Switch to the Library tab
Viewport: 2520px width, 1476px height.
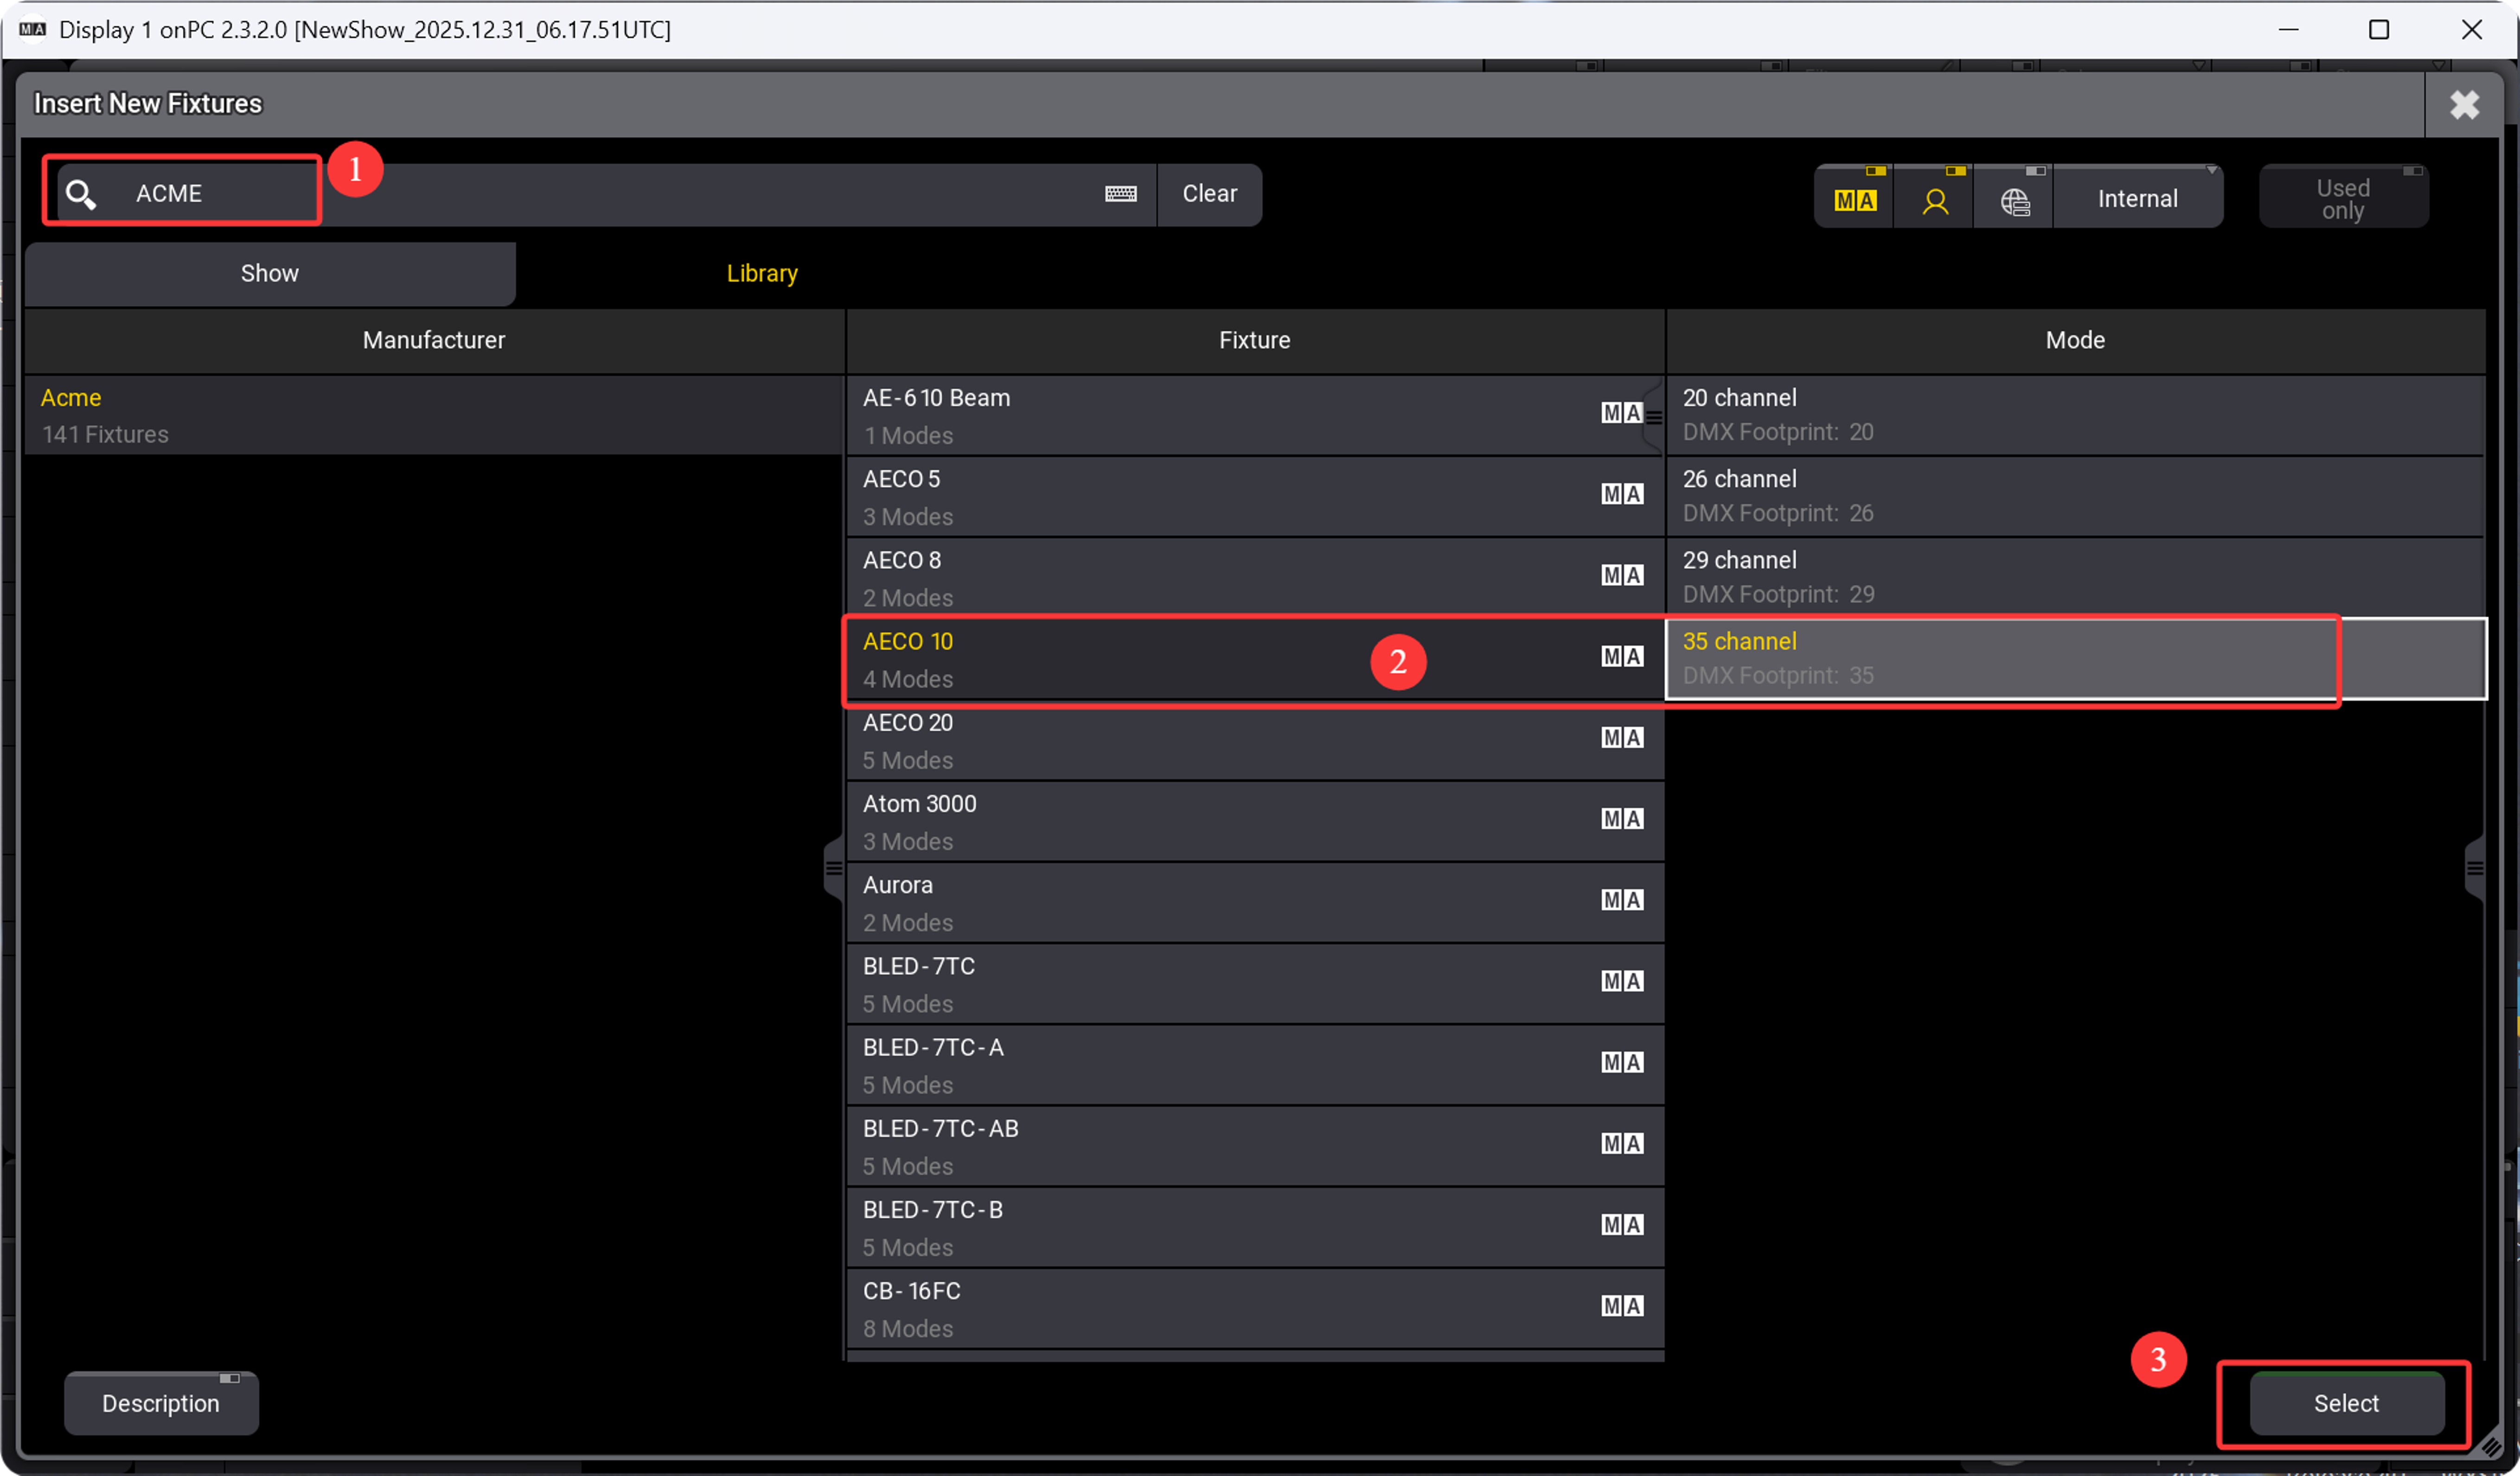[x=761, y=273]
